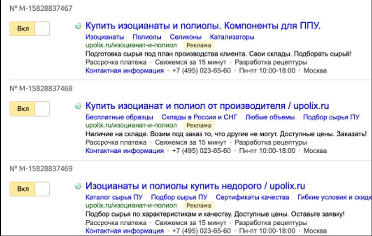This screenshot has height=236, width=372.
Task: Click hours 'Пн-пт 10:00-18:00' in first ad
Action: (x=267, y=70)
